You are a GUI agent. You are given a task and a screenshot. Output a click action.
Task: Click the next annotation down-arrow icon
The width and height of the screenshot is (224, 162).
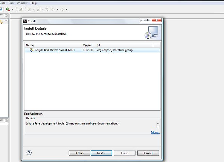click(29, 9)
